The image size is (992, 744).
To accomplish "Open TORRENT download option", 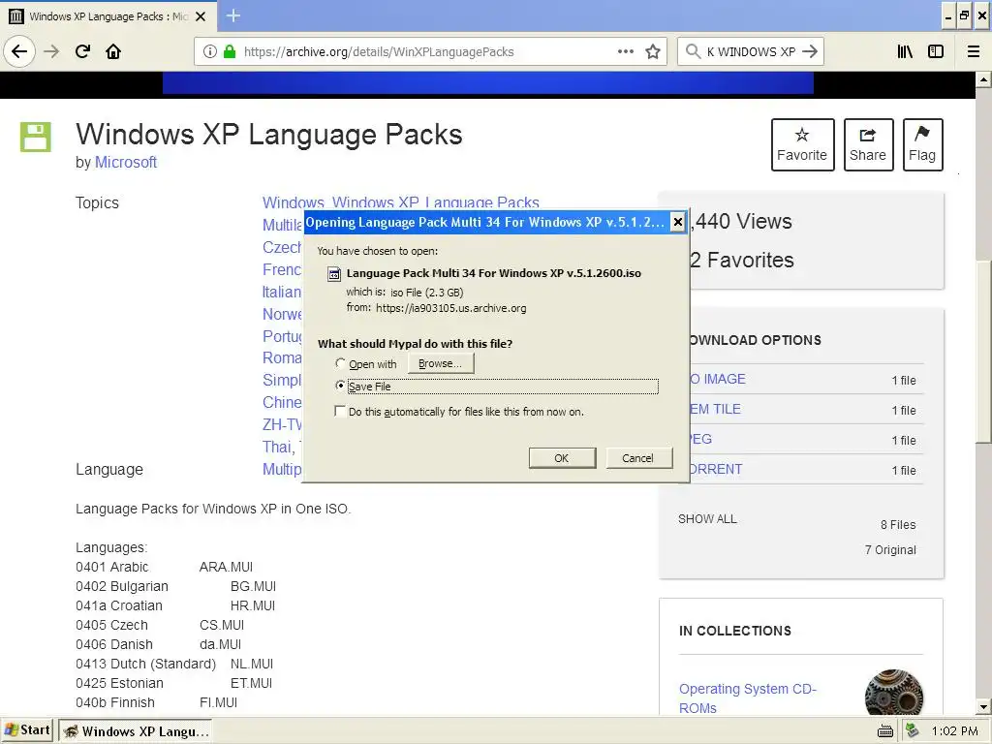I will click(716, 470).
